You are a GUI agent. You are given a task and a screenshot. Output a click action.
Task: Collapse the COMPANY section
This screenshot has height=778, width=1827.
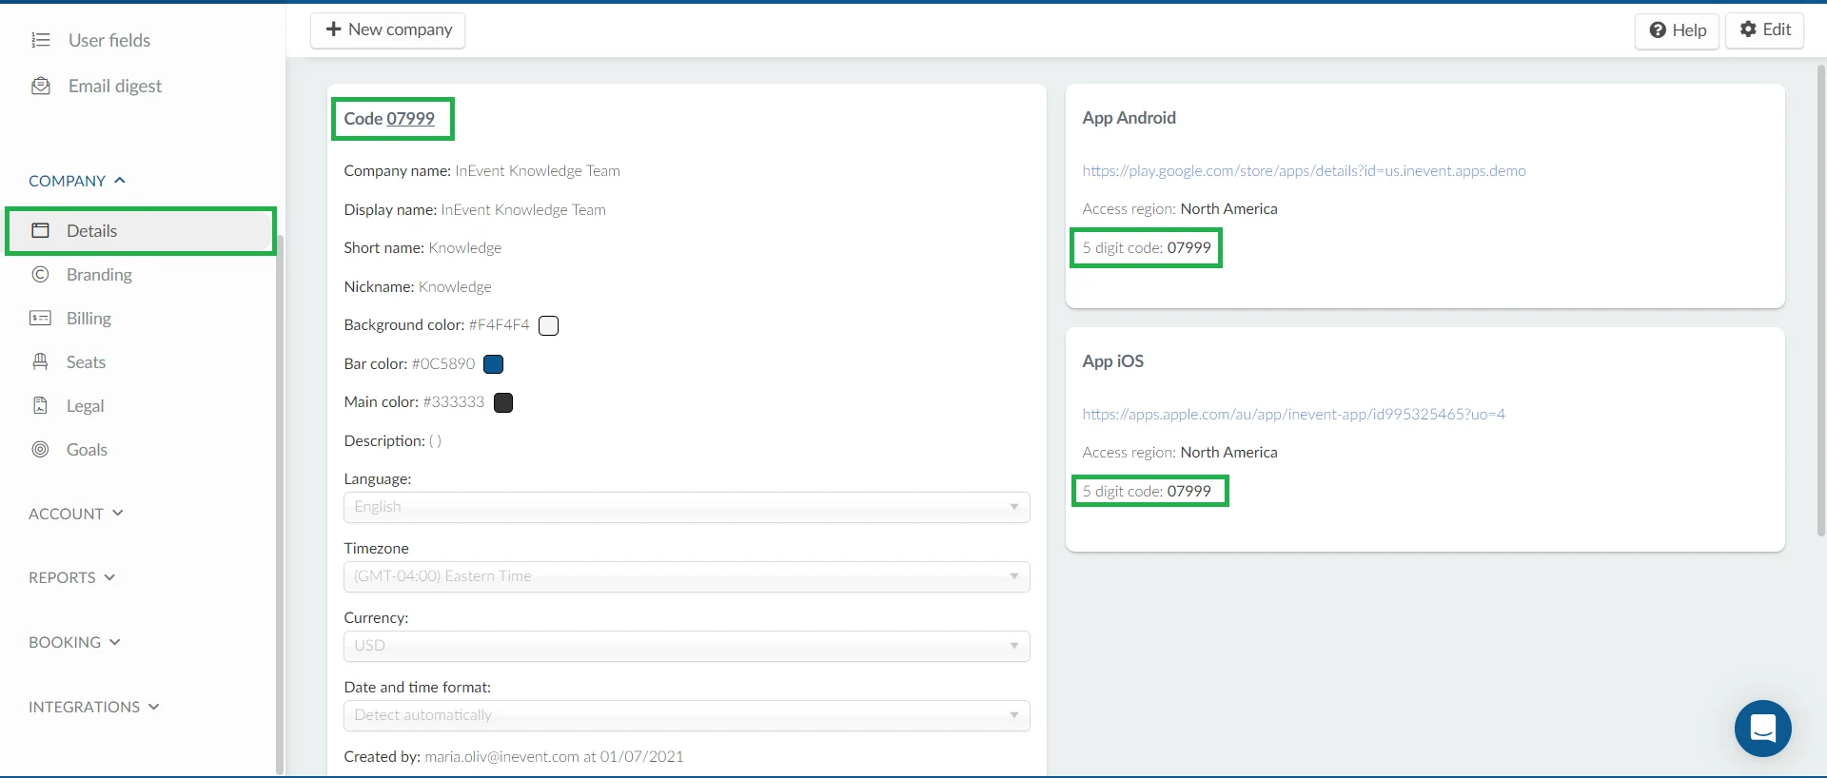coord(77,181)
